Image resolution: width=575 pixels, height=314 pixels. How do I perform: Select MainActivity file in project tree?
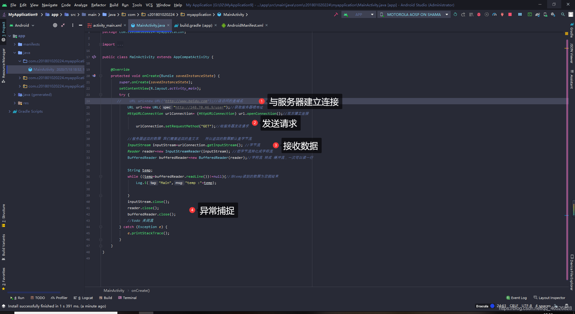click(45, 70)
